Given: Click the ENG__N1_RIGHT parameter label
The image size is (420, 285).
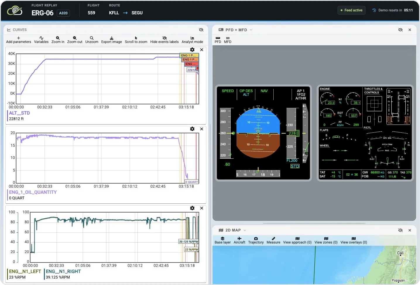Looking at the screenshot, I should click(63, 272).
